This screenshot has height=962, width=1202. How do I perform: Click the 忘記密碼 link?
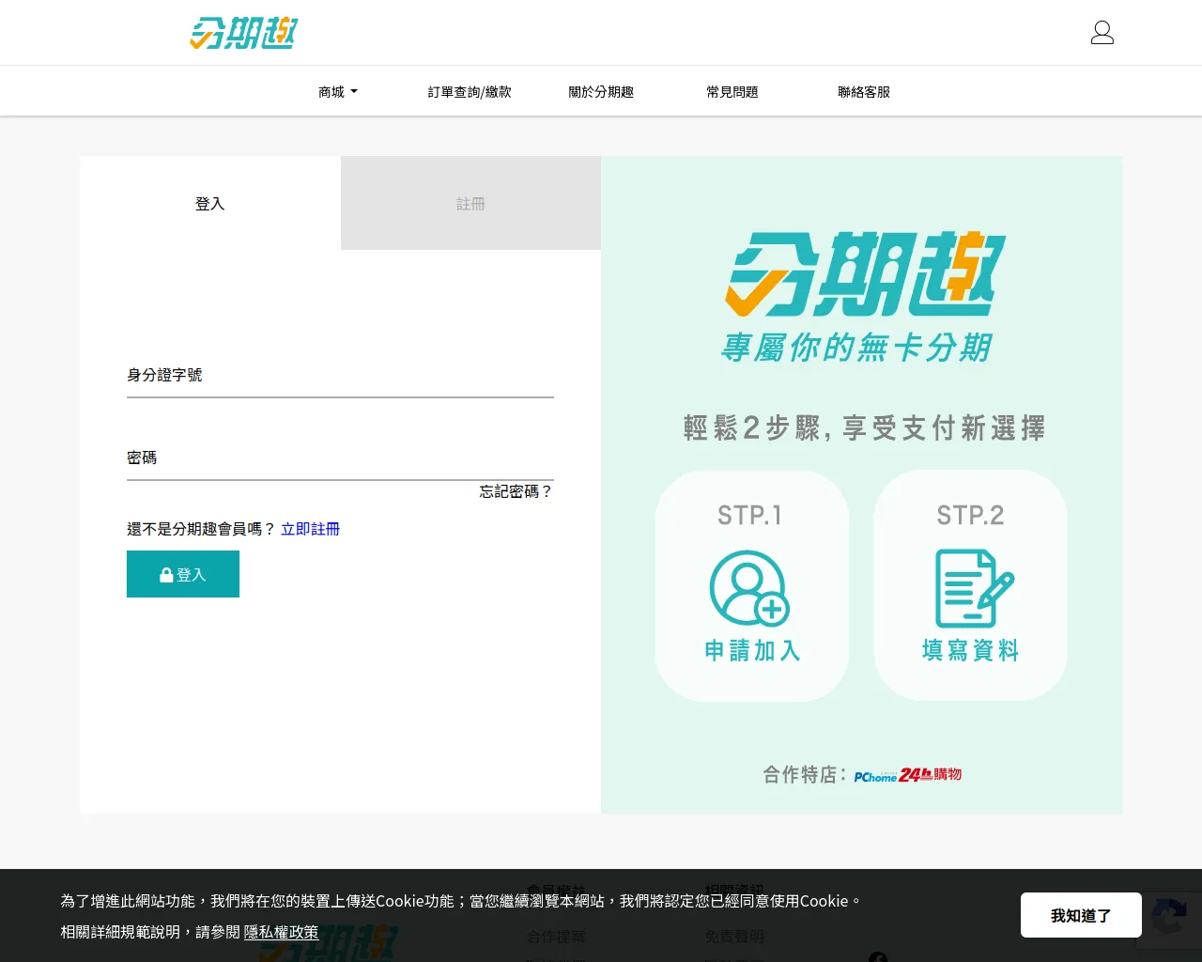pyautogui.click(x=515, y=491)
